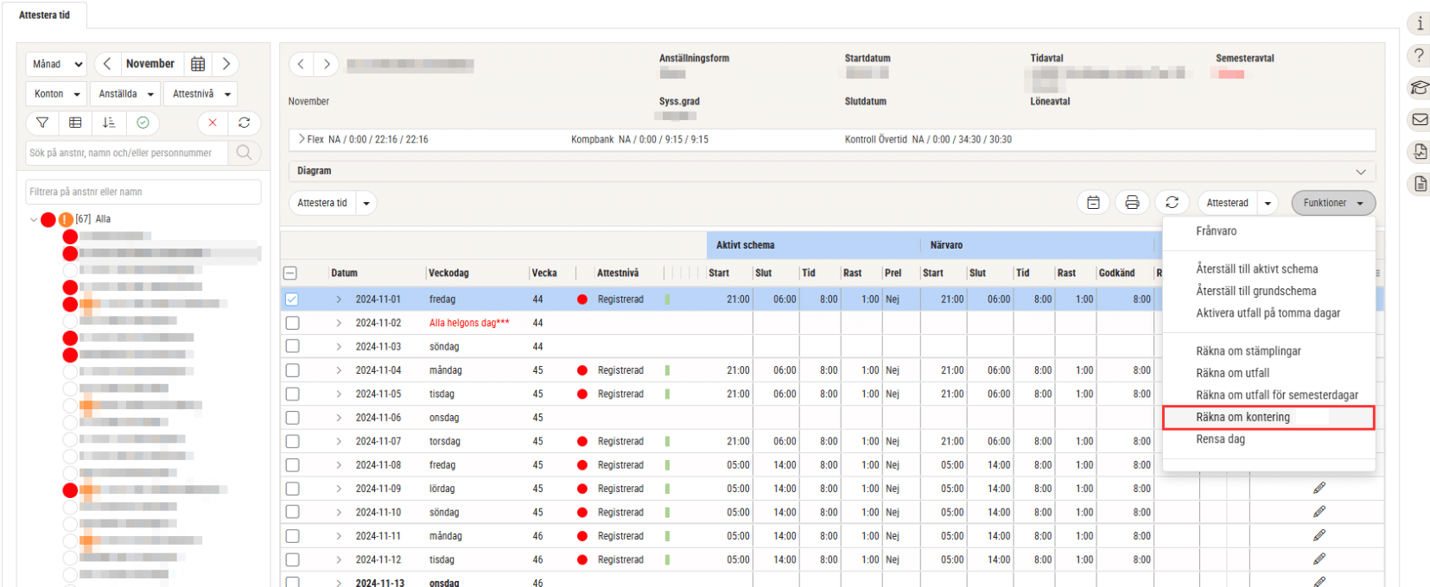Close the Funktioner dropdown button
Screen dimensions: 1430x587
tap(1333, 203)
